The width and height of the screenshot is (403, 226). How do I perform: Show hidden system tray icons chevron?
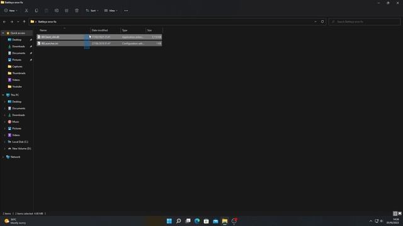point(371,221)
